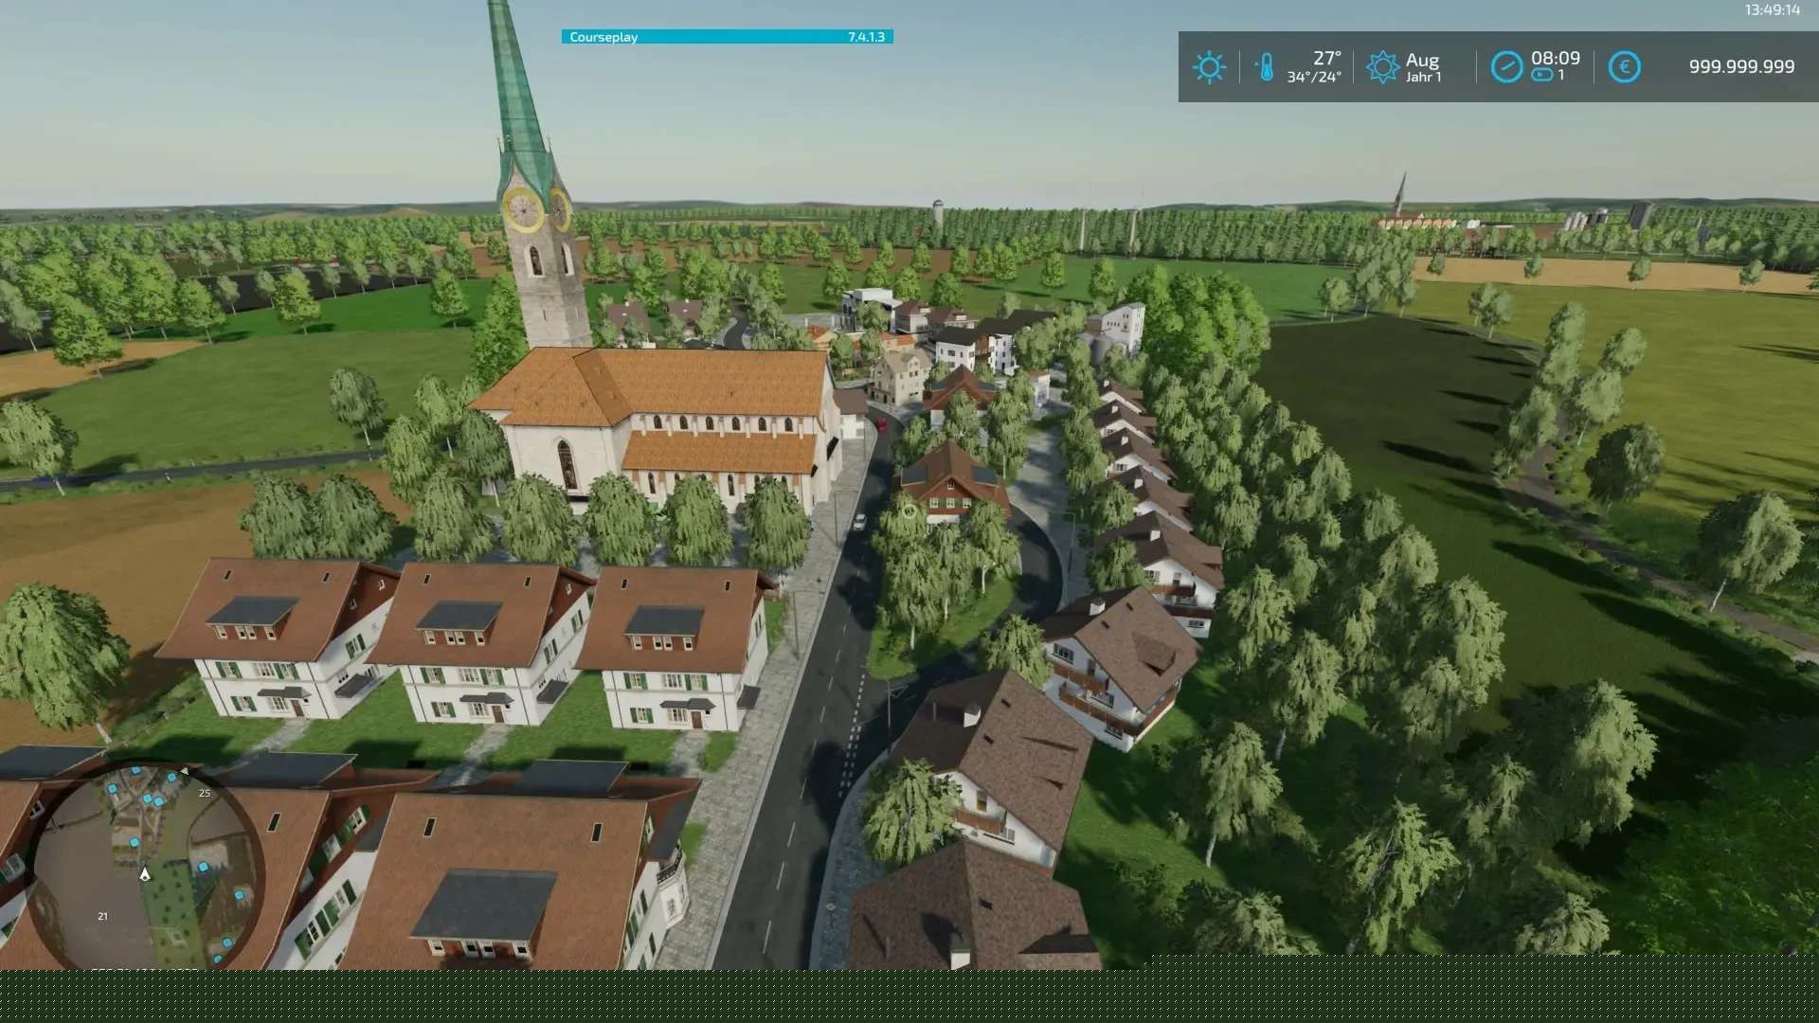The height and width of the screenshot is (1023, 1819).
Task: Click the game clock icon
Action: coord(1506,67)
